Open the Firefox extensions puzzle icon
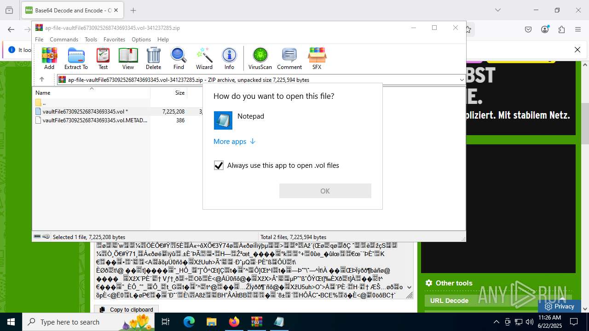Image resolution: width=589 pixels, height=331 pixels. click(x=561, y=29)
